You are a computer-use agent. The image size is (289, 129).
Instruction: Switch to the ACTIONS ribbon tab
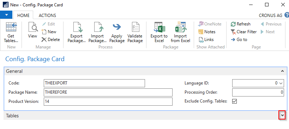point(47,15)
